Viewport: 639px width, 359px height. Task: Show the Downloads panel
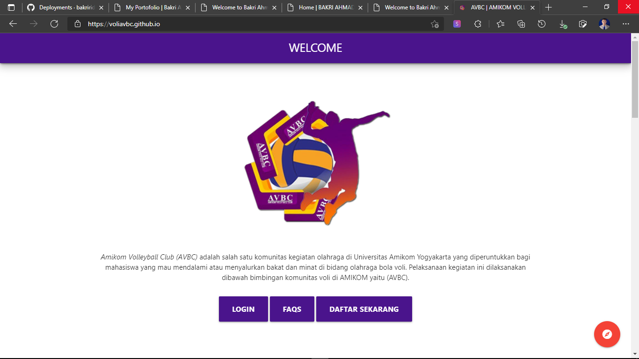coord(563,24)
